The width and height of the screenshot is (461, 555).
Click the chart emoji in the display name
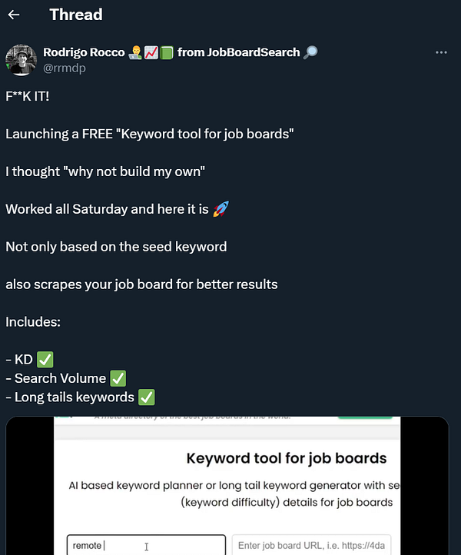(150, 52)
